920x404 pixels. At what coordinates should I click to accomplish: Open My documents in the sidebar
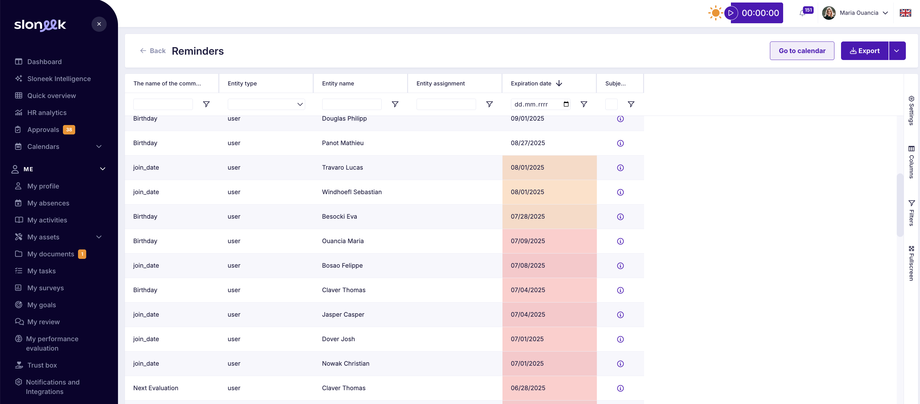pyautogui.click(x=50, y=254)
